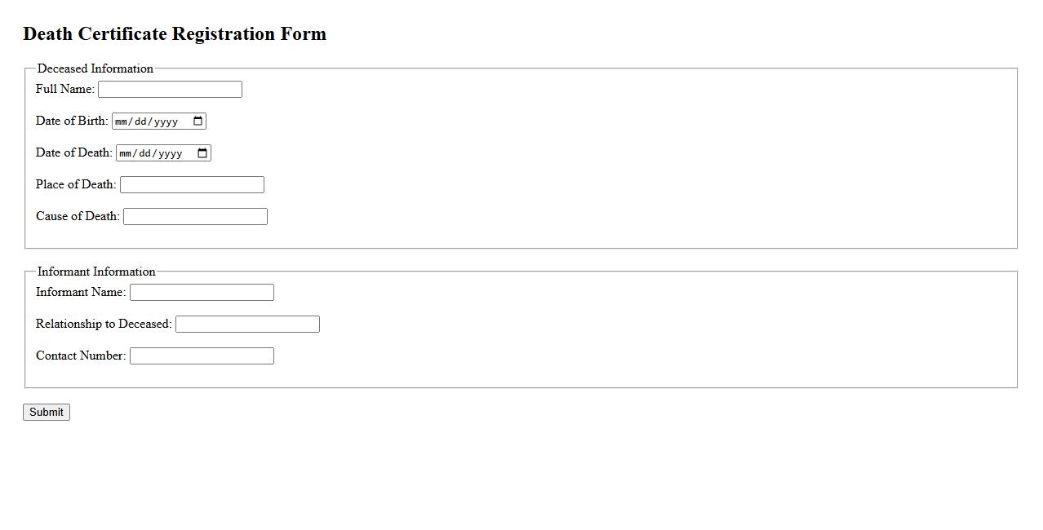Click the "Contact Number:" label
The width and height of the screenshot is (1043, 530).
point(81,356)
